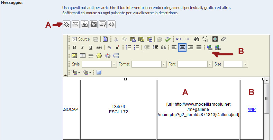Click the Undo arrow
The width and height of the screenshot is (273, 140).
[179, 39]
